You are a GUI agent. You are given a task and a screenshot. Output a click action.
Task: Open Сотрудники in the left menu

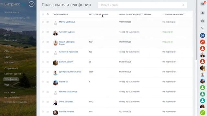(11, 68)
